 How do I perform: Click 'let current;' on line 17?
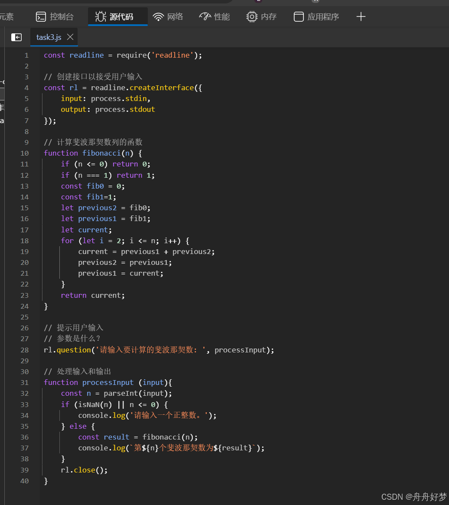pos(86,230)
